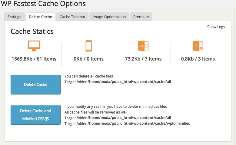Image resolution: width=236 pixels, height=145 pixels.
Task: Click the desktop monitor cache icon
Action: tap(34, 46)
